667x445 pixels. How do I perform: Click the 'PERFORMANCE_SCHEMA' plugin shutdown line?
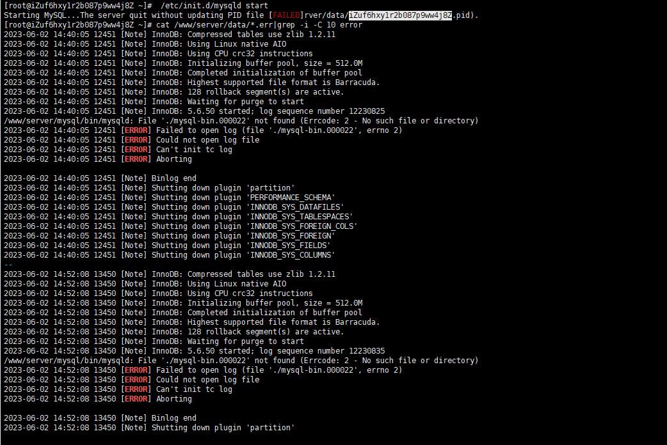click(x=169, y=198)
